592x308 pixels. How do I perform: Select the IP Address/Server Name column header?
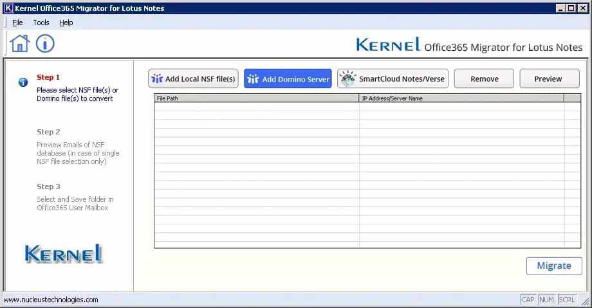click(x=461, y=98)
